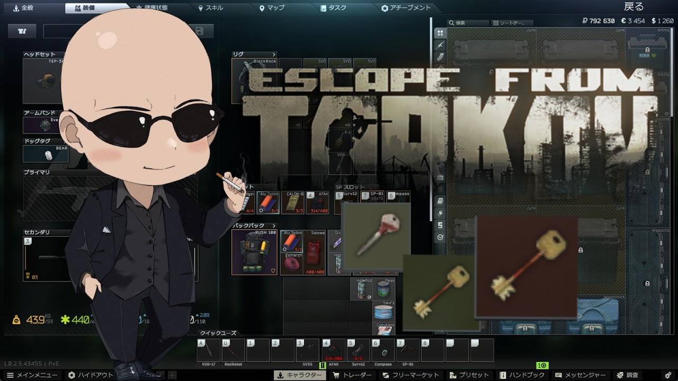
Task: Open the ハンドブック handbook
Action: [522, 375]
